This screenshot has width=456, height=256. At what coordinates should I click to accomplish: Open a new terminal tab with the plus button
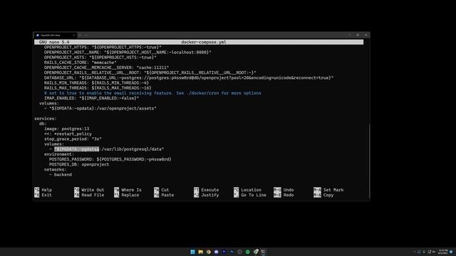click(81, 35)
